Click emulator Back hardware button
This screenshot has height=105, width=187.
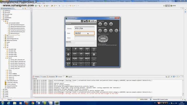111,31
